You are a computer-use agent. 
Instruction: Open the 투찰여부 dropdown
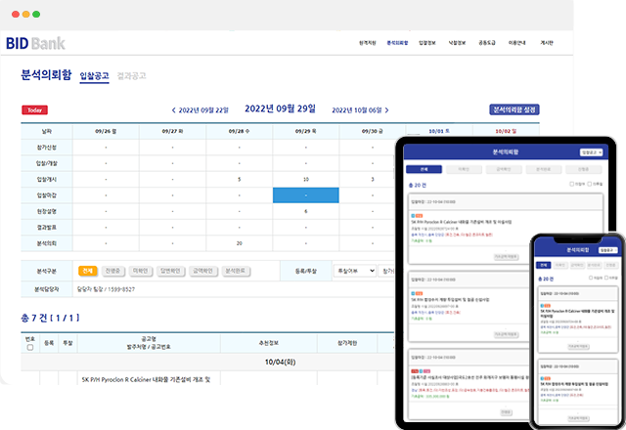pos(355,271)
